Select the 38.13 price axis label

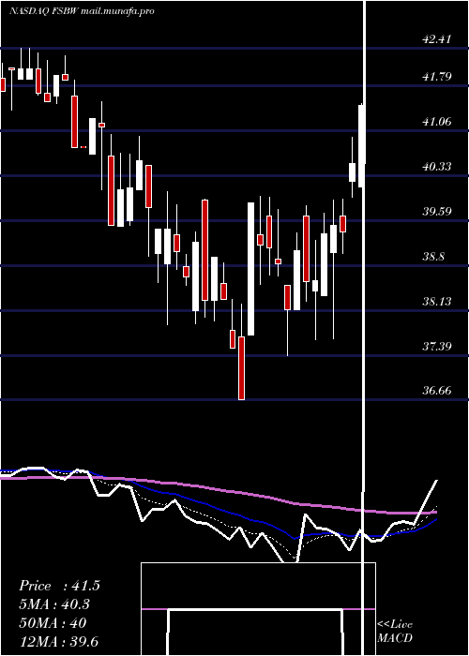pos(437,301)
